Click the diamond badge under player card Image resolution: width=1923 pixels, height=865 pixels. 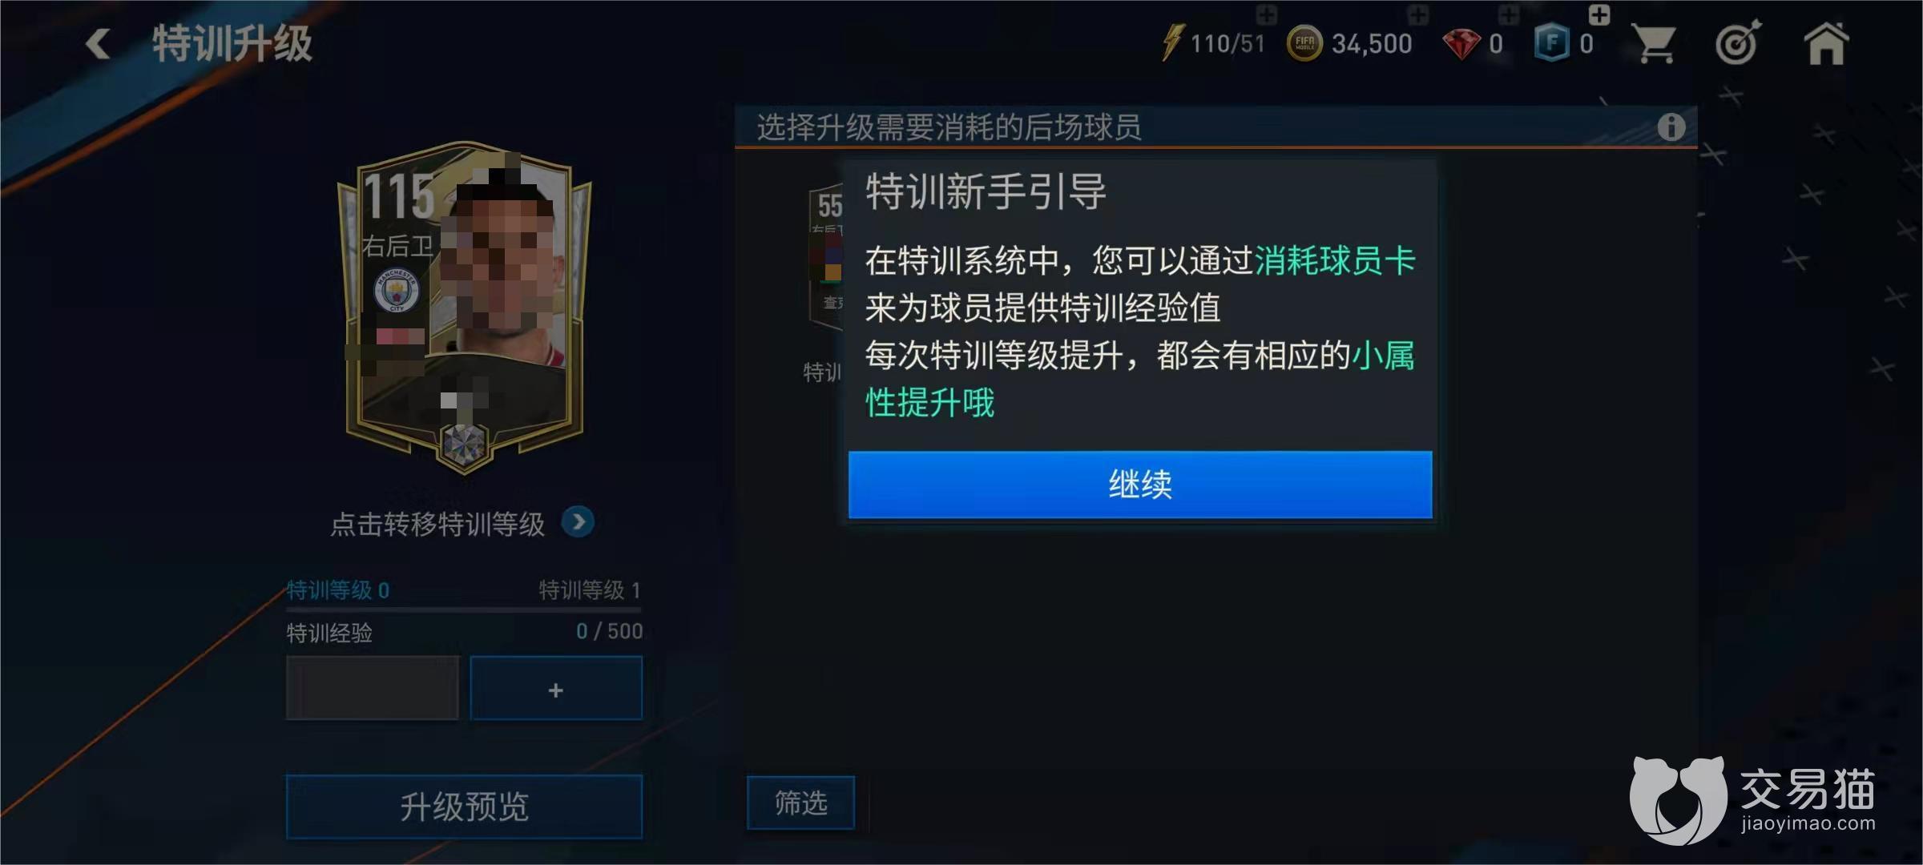[464, 443]
